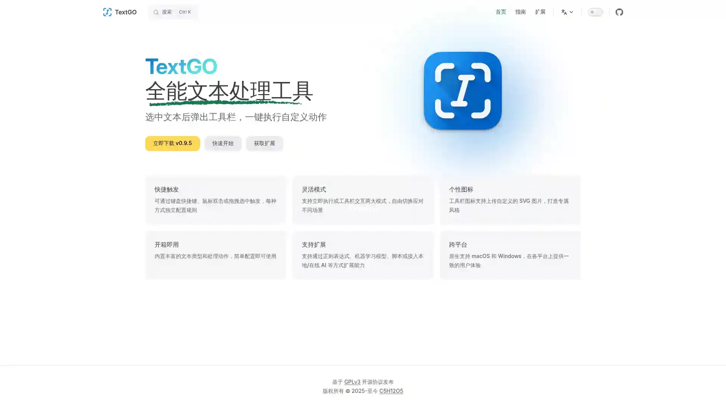Screen dimensions: 726x408
Task: Click the 支持扩展 feature card
Action: point(363,255)
